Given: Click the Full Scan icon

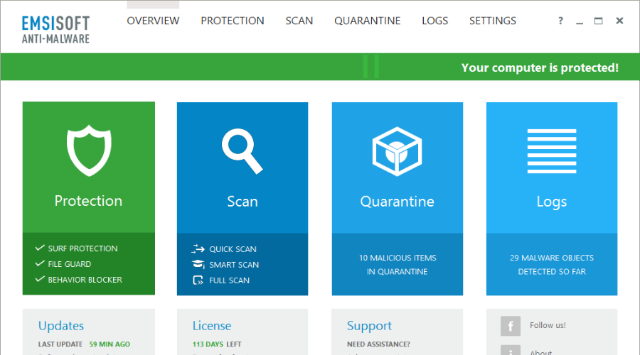Looking at the screenshot, I should click(x=198, y=280).
